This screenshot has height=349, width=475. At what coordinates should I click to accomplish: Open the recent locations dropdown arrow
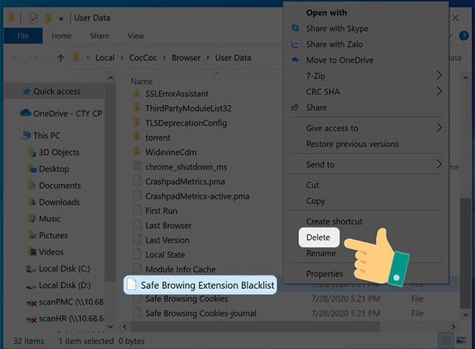[47, 58]
